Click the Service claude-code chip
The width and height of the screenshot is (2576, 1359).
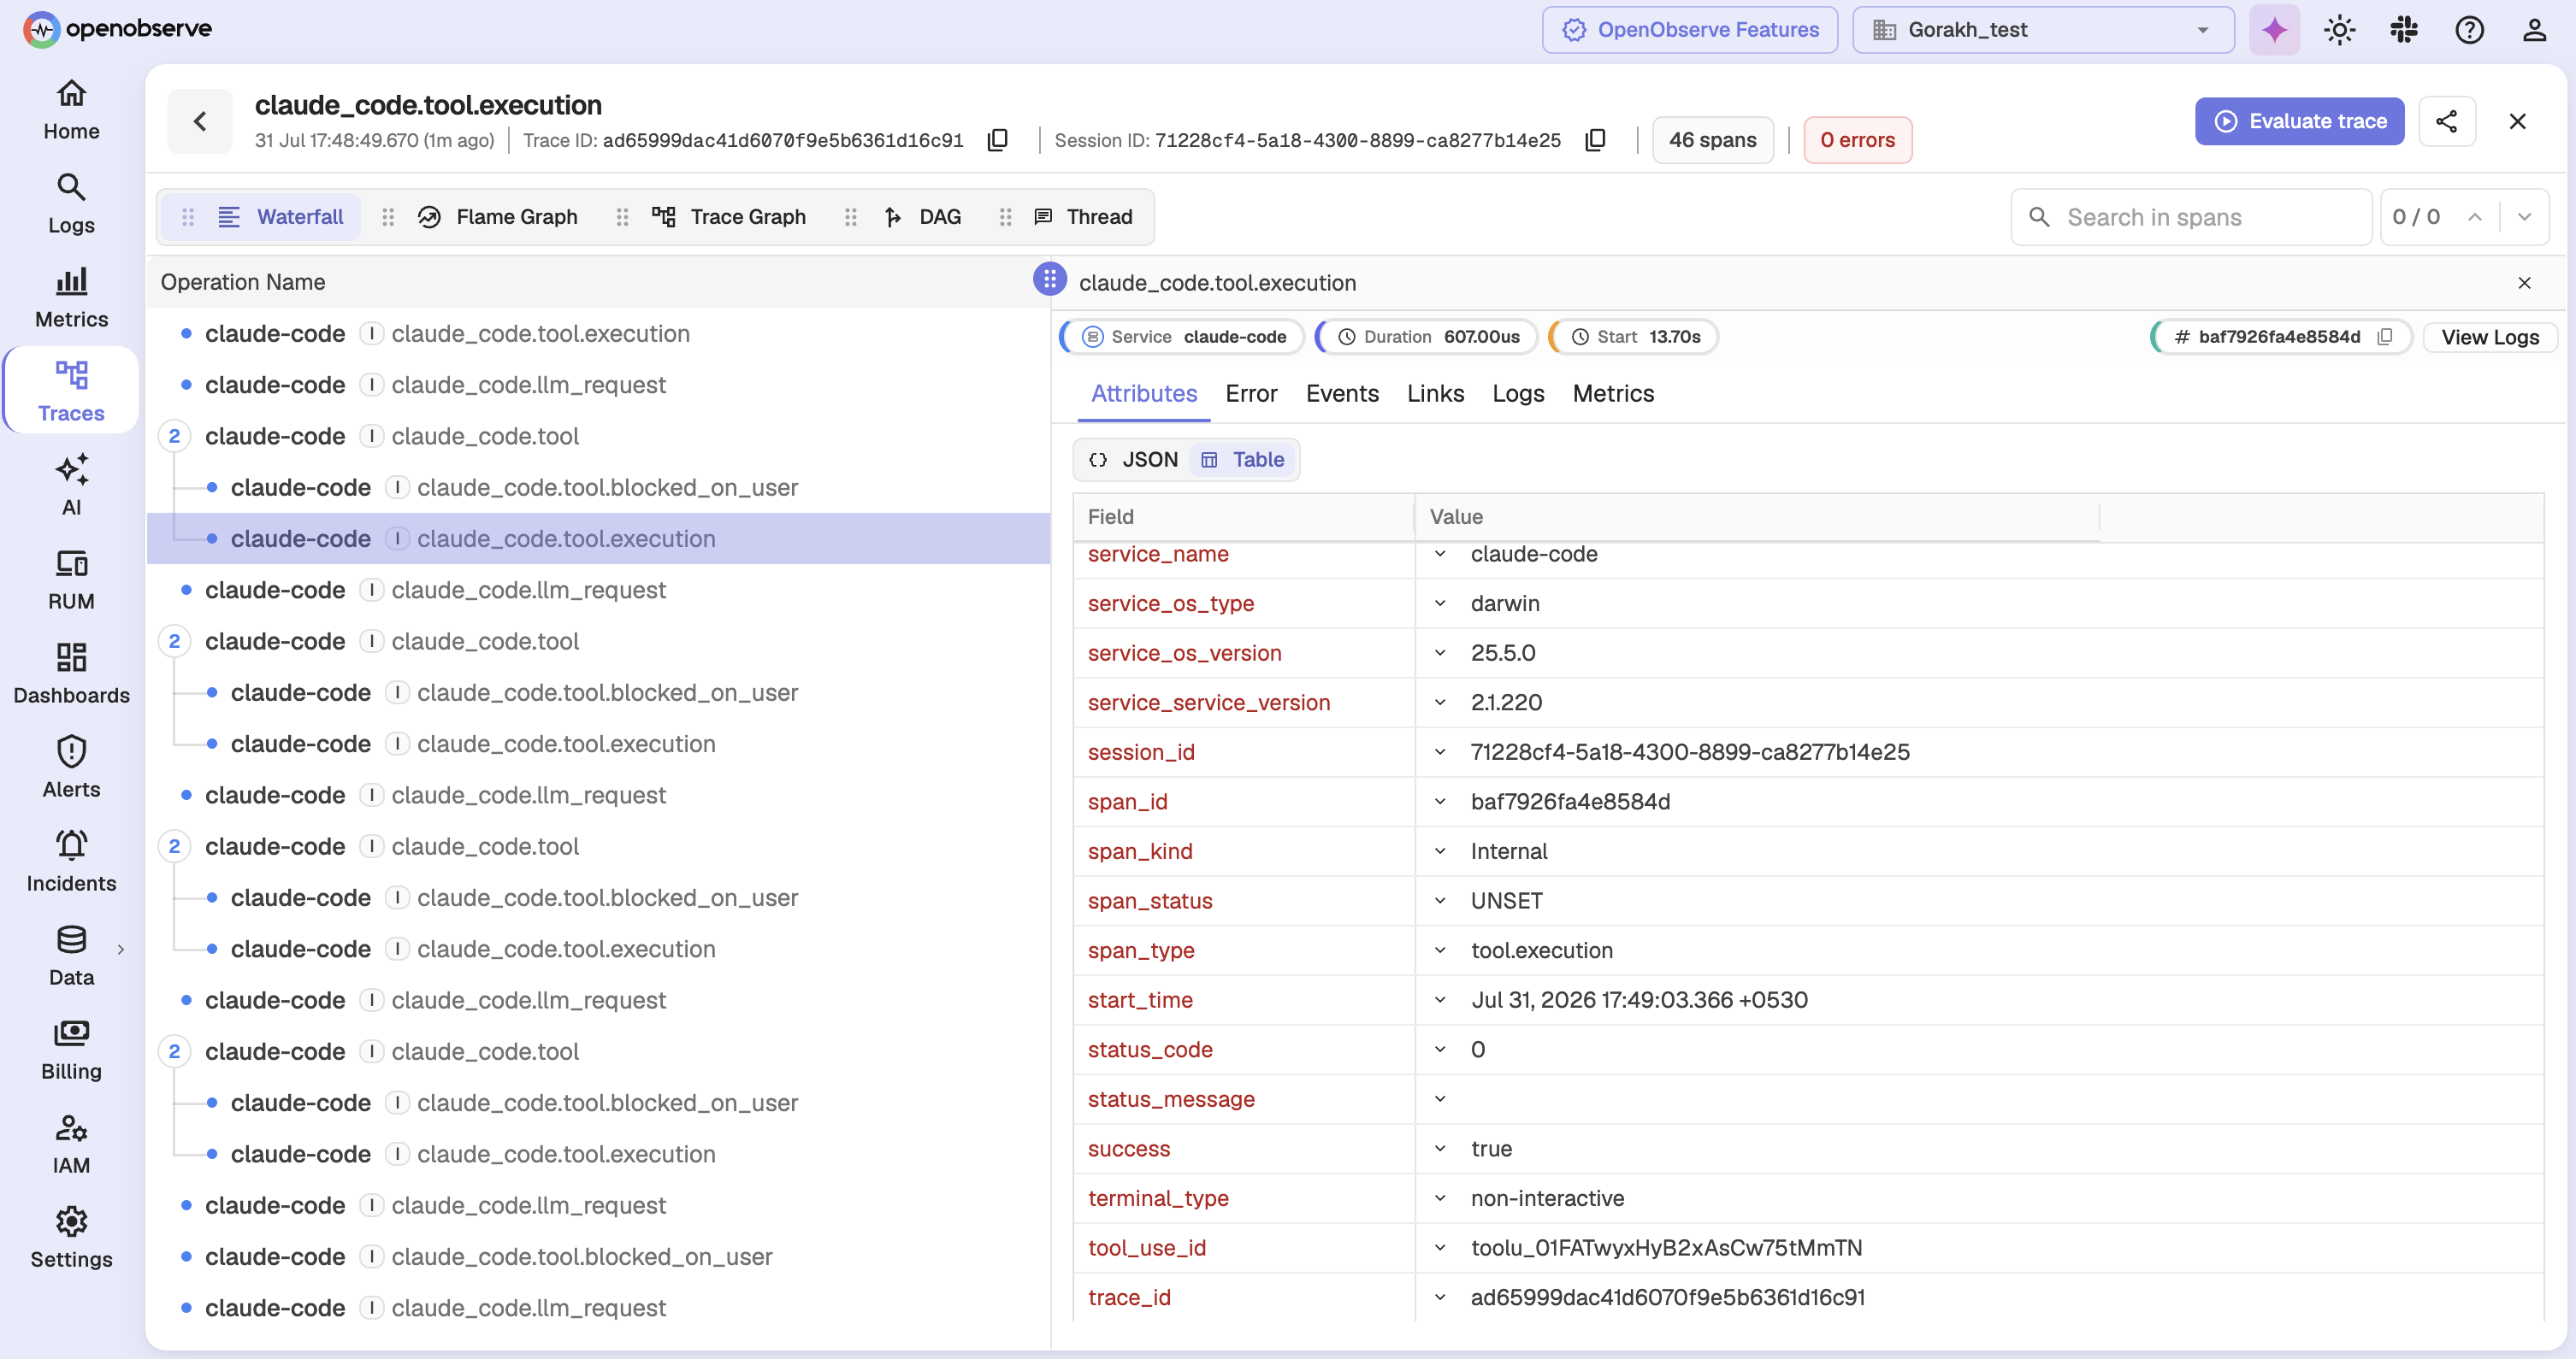[x=1183, y=337]
